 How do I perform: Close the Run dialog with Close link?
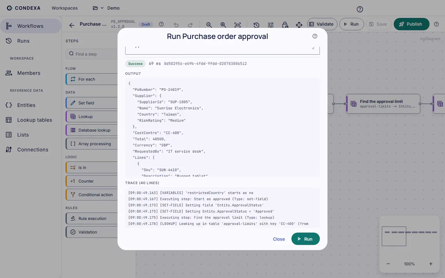pos(279,239)
